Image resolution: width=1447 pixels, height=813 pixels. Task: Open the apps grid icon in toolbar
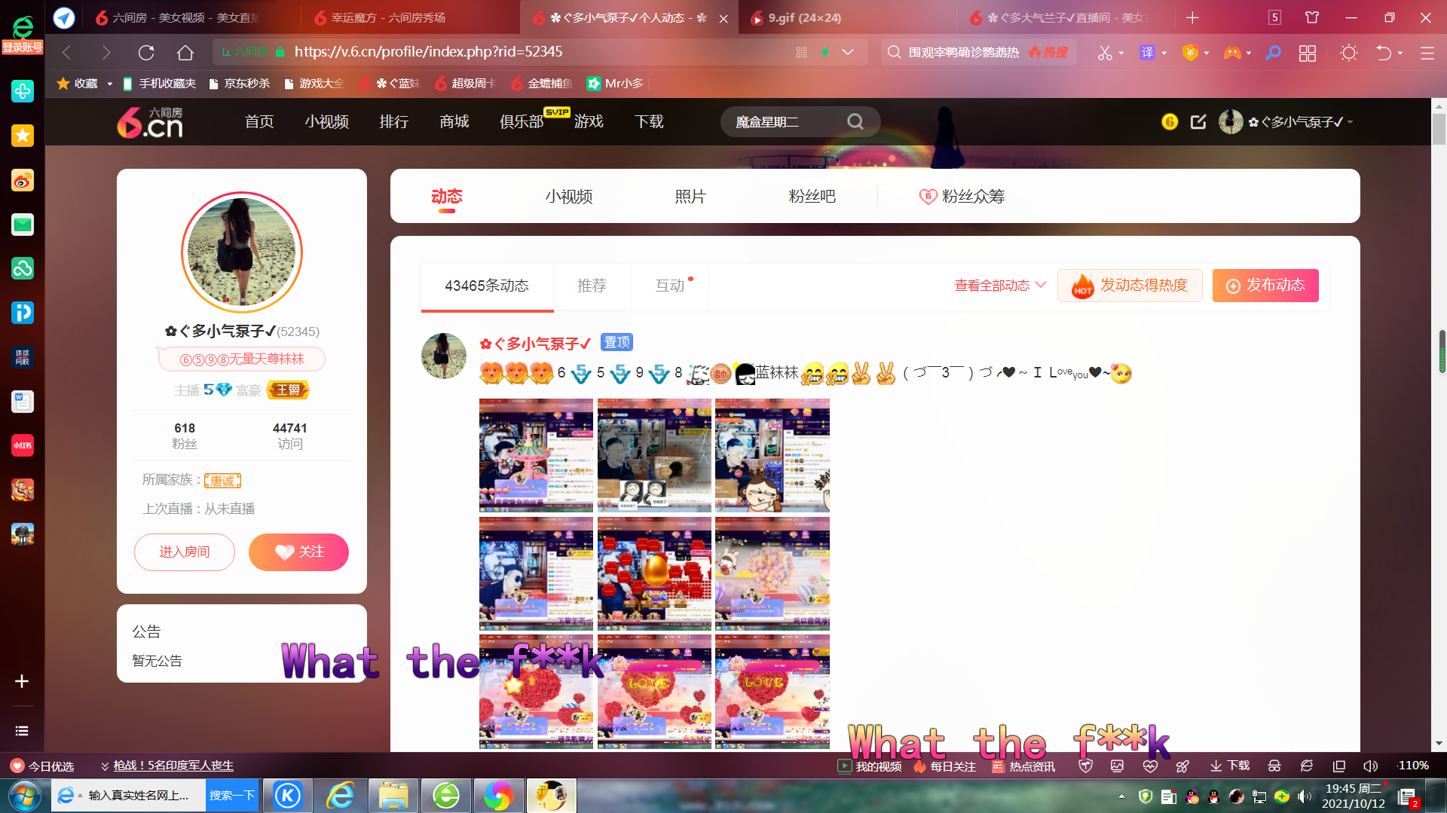pyautogui.click(x=1308, y=53)
